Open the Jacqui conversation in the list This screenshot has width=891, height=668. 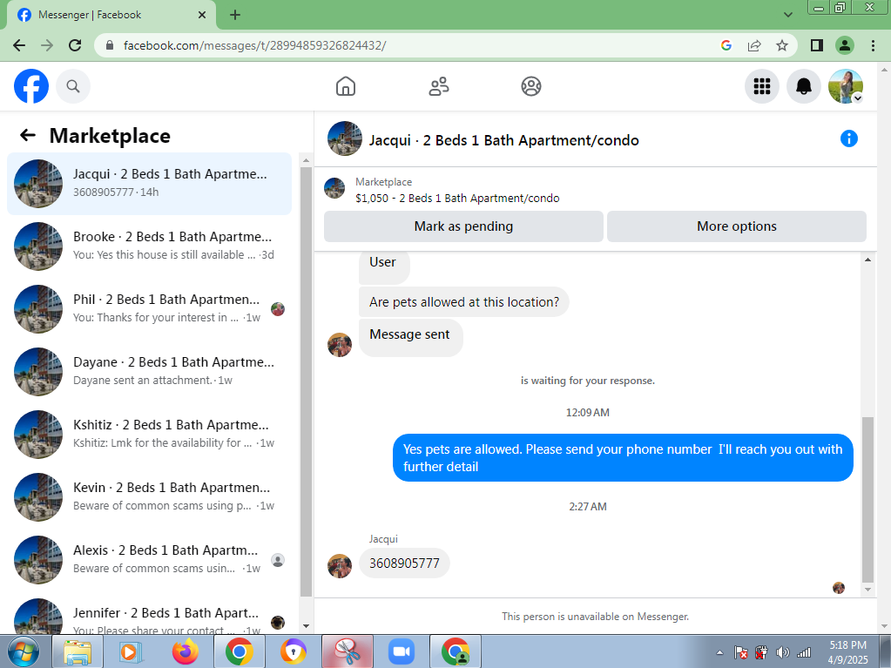(150, 184)
